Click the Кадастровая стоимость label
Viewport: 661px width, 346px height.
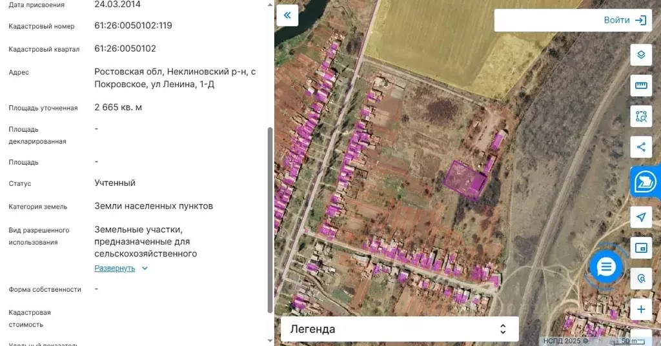point(30,319)
